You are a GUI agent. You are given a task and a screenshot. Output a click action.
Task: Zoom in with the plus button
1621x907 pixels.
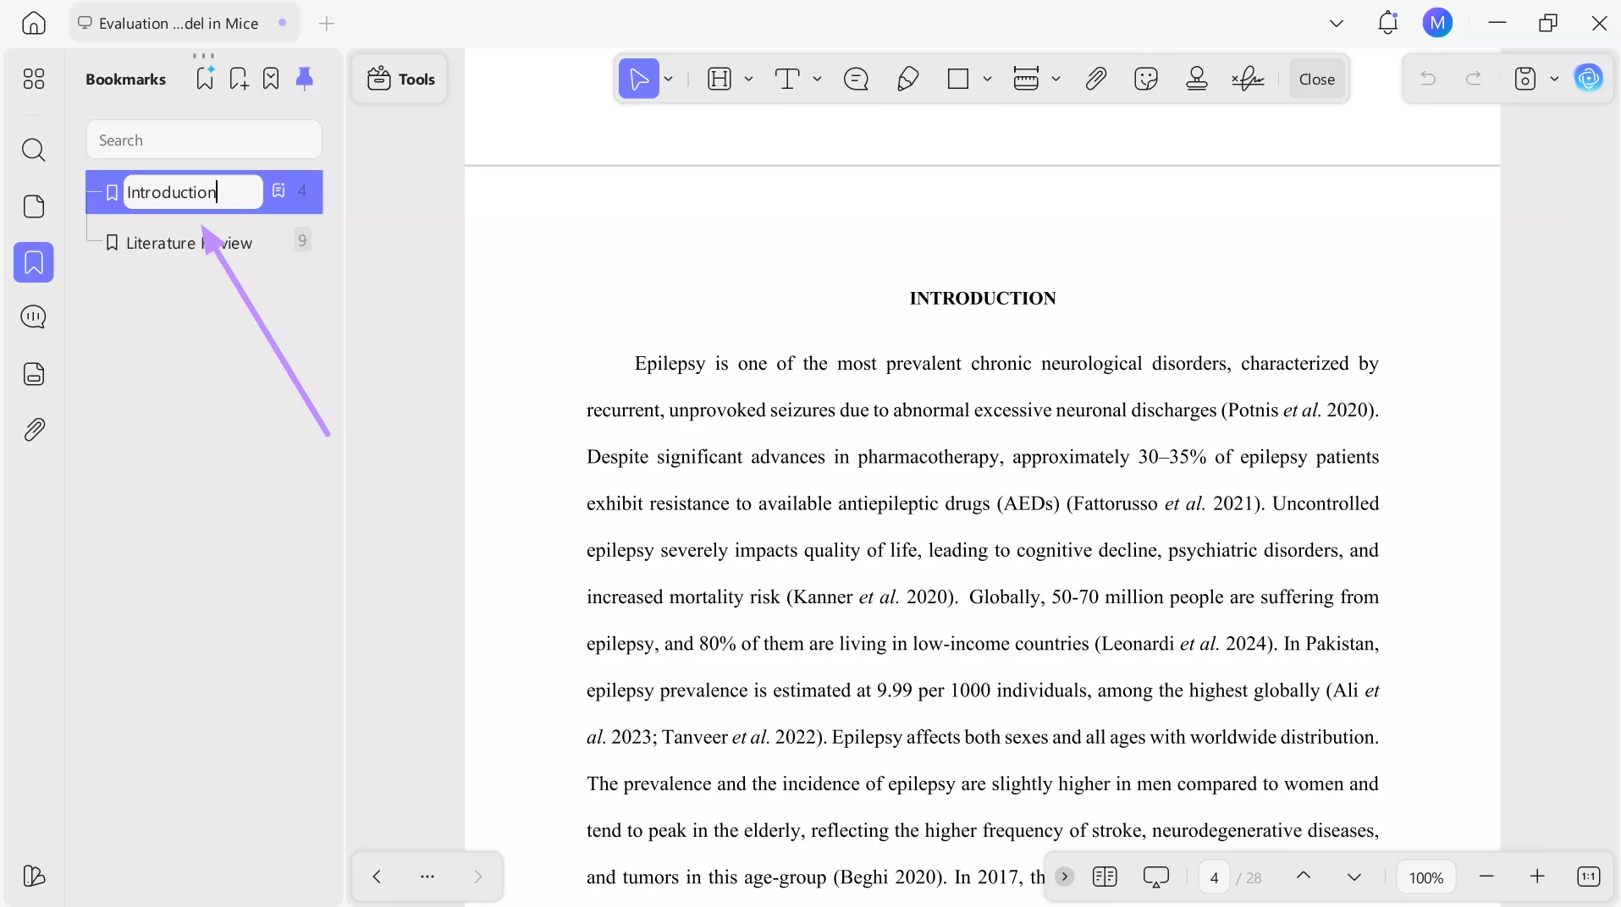(x=1537, y=877)
